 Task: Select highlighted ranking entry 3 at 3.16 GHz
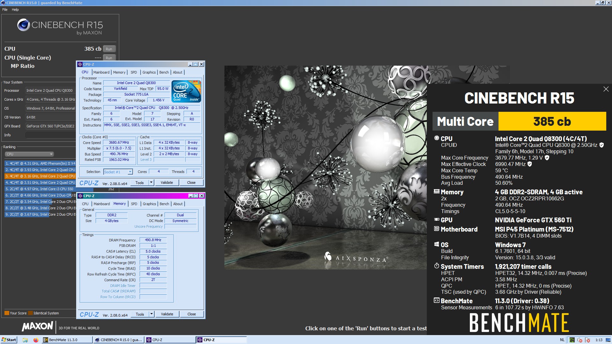point(40,176)
